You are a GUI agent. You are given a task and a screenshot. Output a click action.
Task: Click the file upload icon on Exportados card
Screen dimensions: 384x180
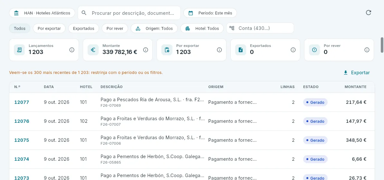[x=241, y=50]
